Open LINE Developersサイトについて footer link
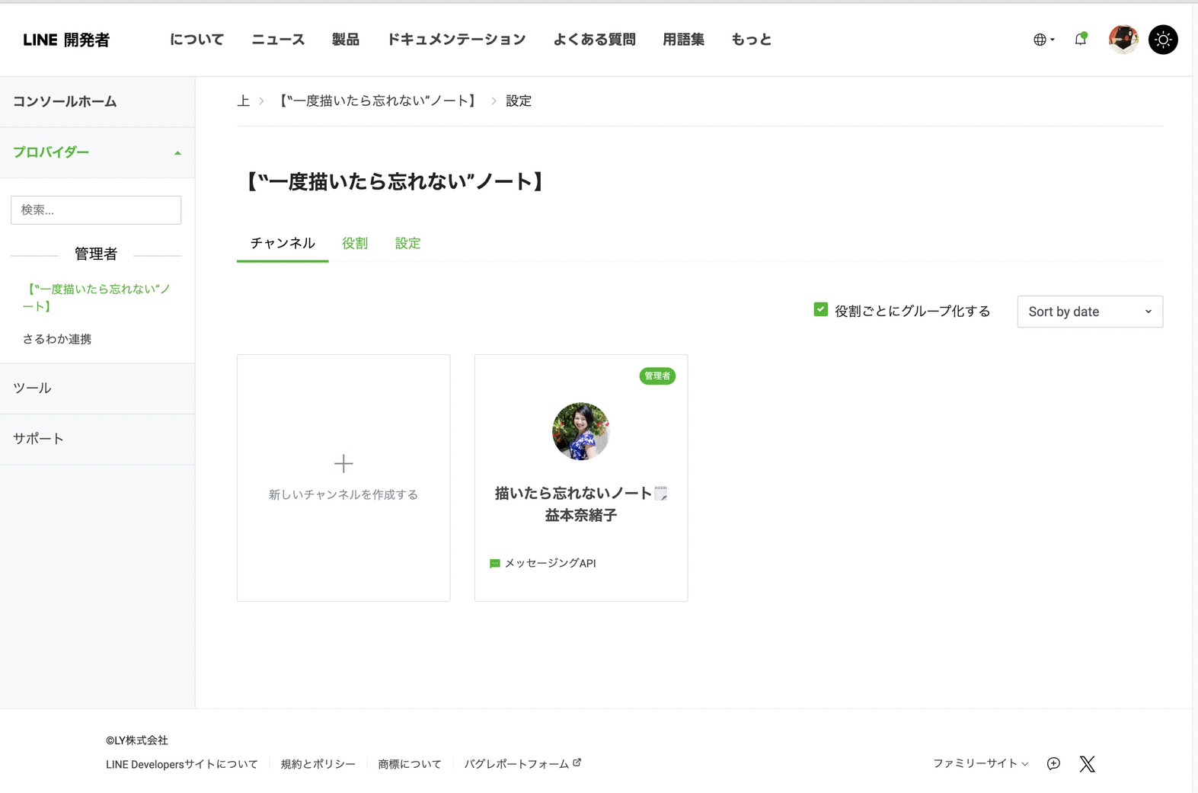Viewport: 1198px width, 793px height. click(x=182, y=764)
